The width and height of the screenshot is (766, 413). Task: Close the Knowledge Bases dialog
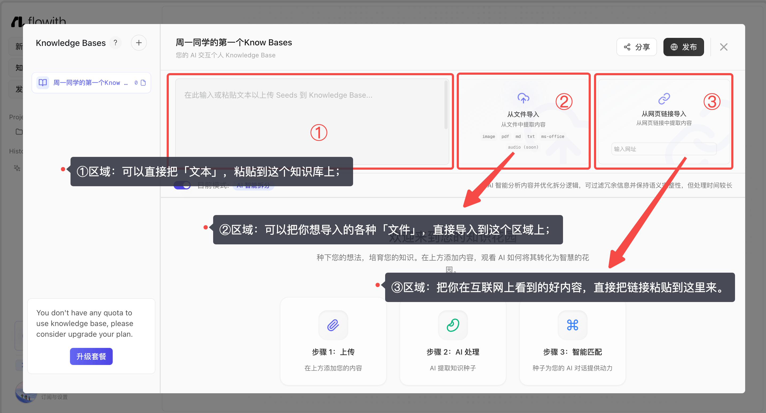click(724, 47)
